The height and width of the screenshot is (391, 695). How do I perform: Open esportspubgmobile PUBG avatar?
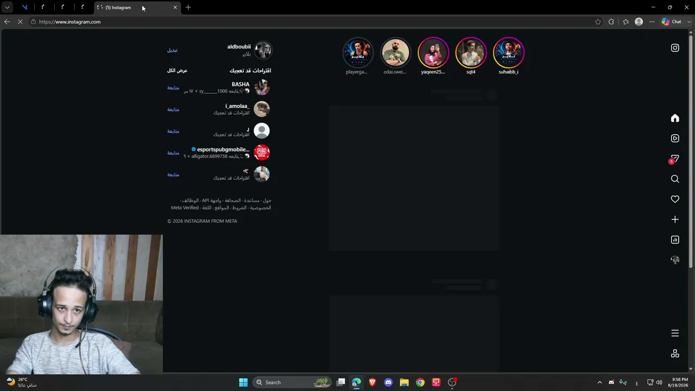pyautogui.click(x=262, y=153)
